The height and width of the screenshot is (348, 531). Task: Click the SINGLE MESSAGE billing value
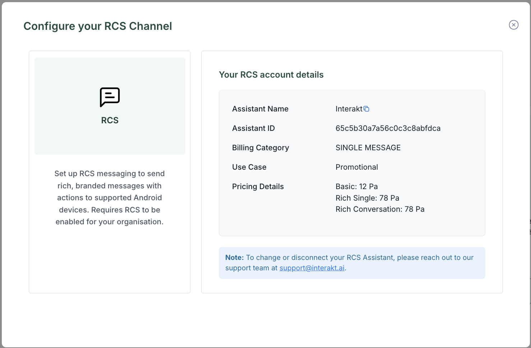368,148
